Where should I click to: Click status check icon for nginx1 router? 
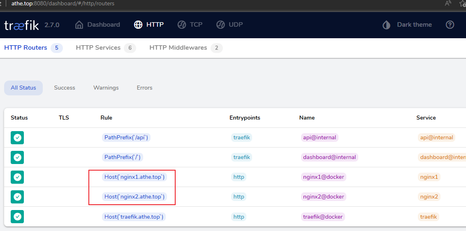(17, 177)
